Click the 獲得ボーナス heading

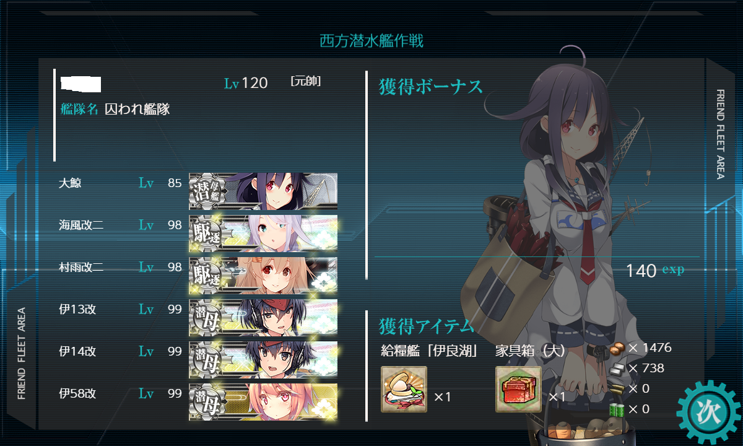[x=430, y=87]
